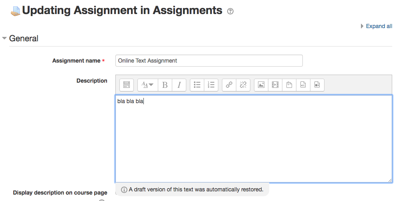Click the insert media film icon
The image size is (399, 201).
275,85
